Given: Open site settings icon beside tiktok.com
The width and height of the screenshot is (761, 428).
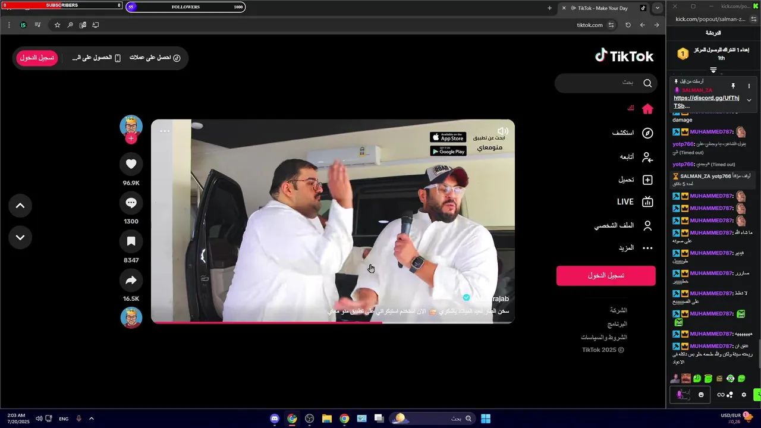Looking at the screenshot, I should (x=611, y=25).
